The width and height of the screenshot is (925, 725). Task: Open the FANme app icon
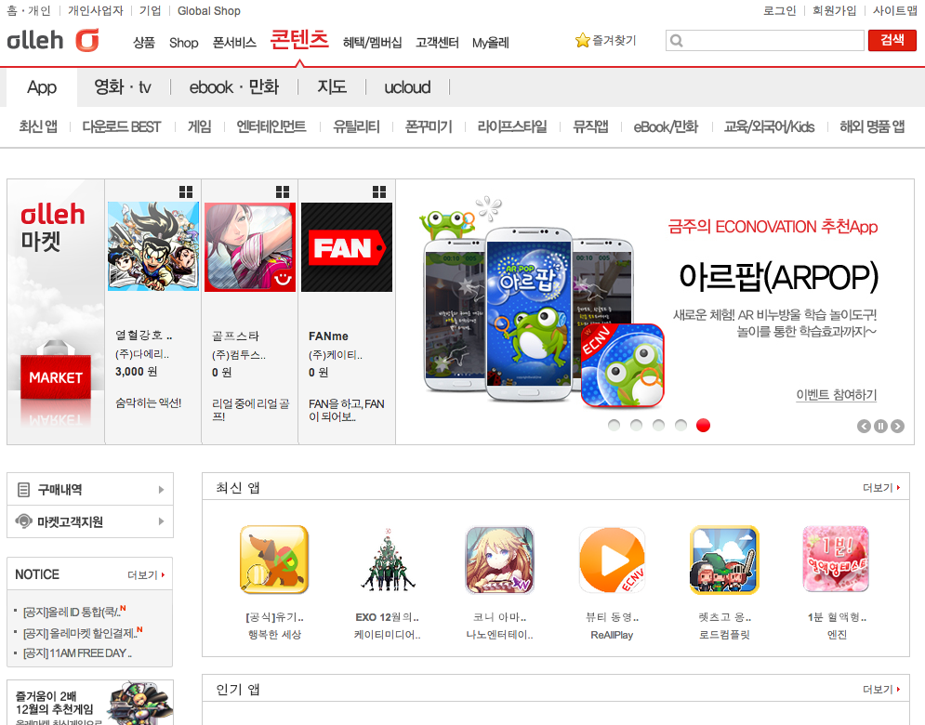(347, 246)
